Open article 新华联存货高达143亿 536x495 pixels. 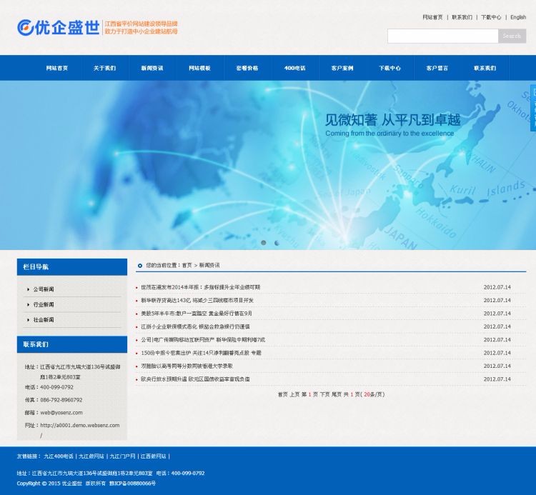(197, 300)
